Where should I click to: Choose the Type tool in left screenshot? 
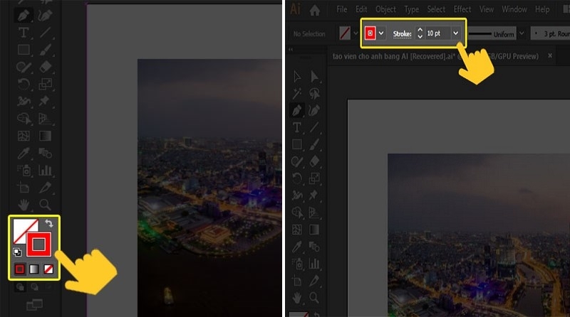coord(24,32)
